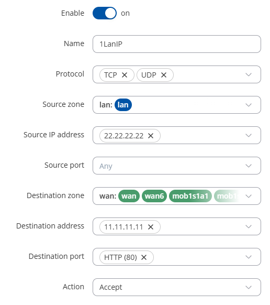
Task: Toggle the Enable switch off
Action: [x=105, y=13]
